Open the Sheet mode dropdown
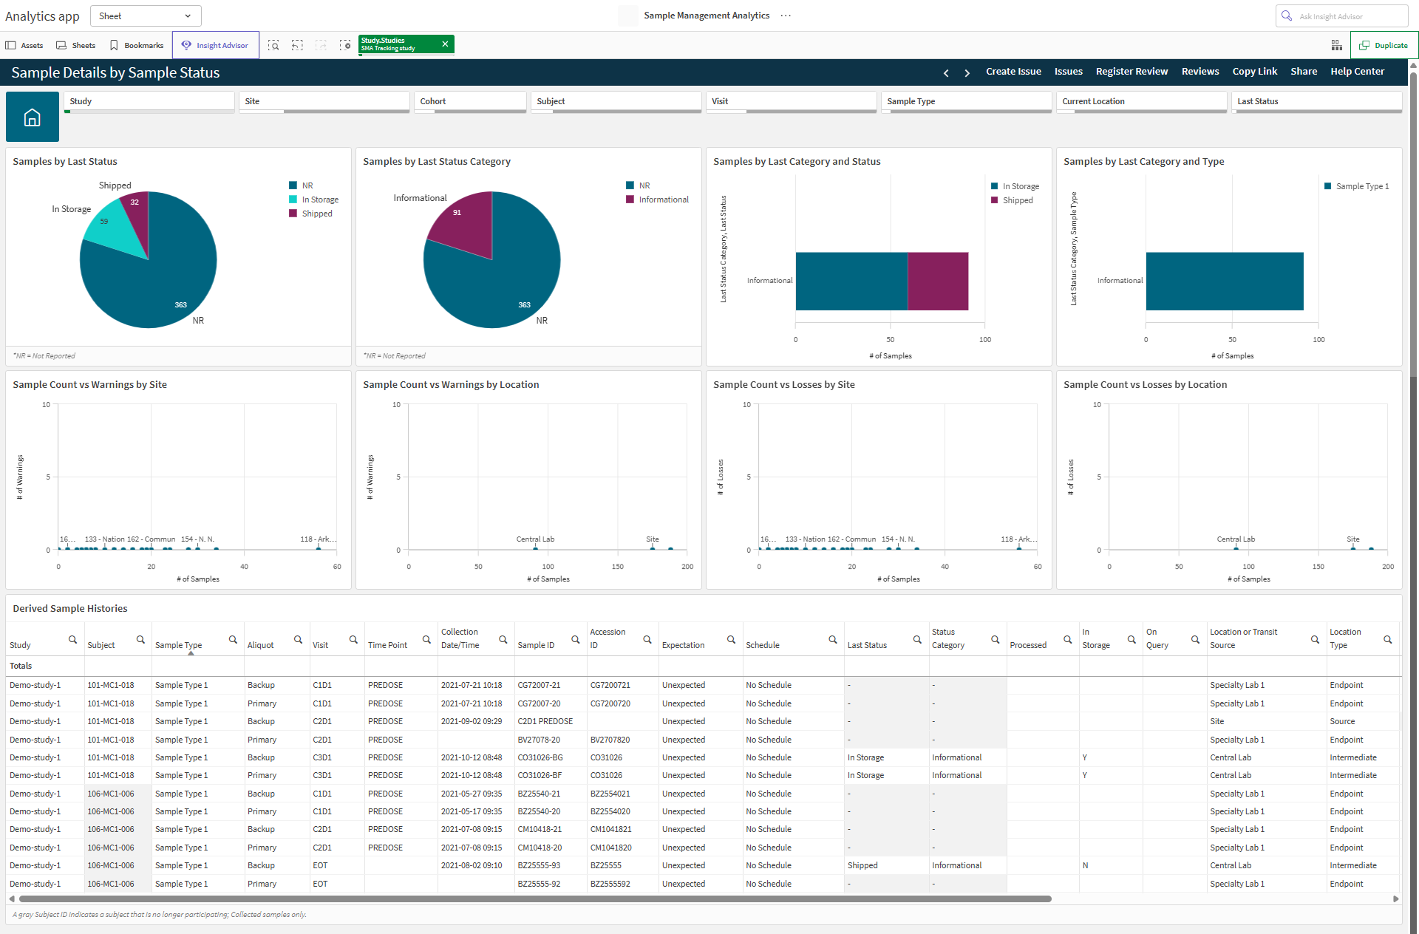1419x934 pixels. (x=146, y=16)
